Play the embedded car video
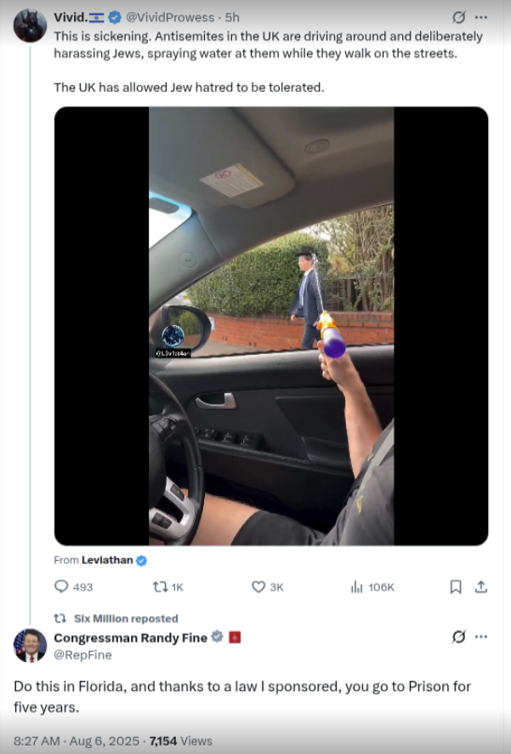Viewport: 511px width, 754px height. coord(271,326)
